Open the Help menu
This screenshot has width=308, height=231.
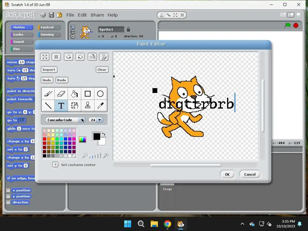(112, 15)
